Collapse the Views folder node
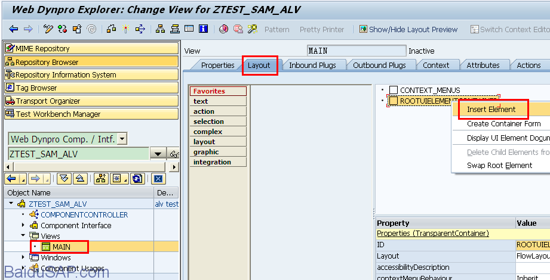550x280 pixels. tap(24, 236)
